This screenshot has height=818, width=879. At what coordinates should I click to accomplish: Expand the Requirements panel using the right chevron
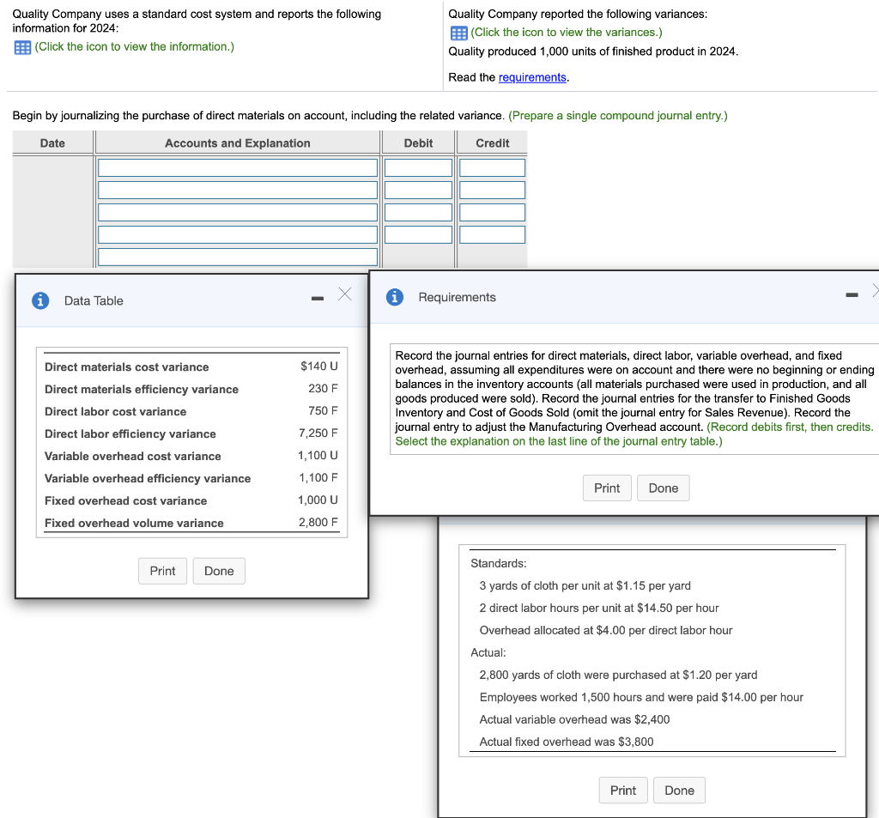pos(874,292)
